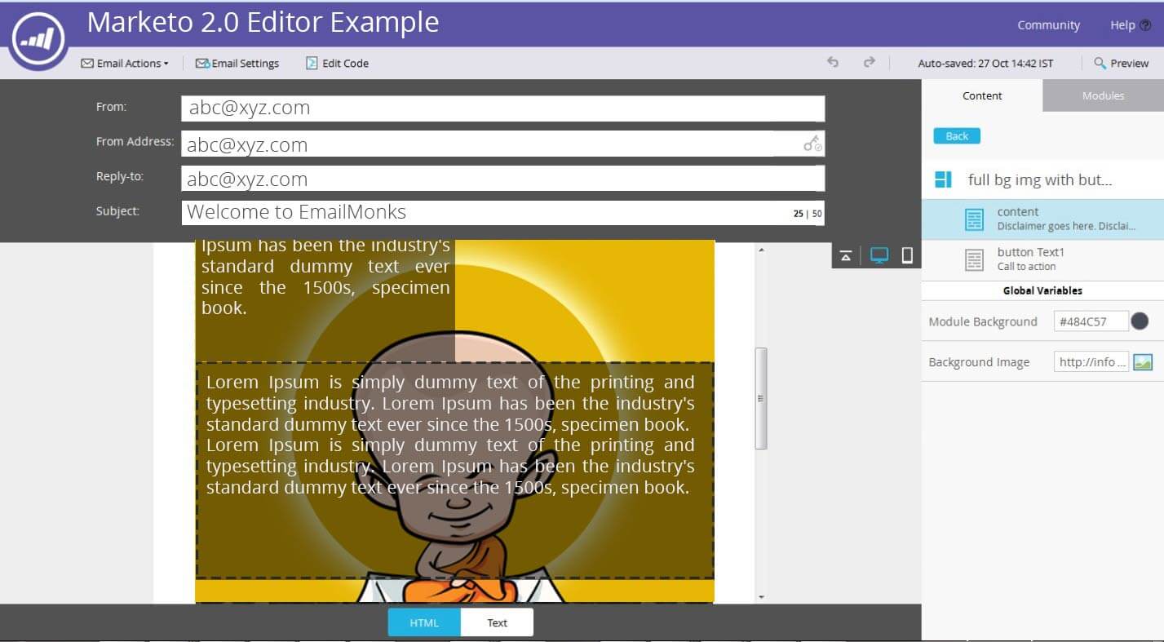Click the collapse header icon above canvas

tap(846, 256)
